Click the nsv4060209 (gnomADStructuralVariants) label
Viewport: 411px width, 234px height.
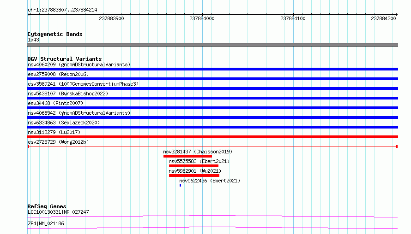click(79, 64)
